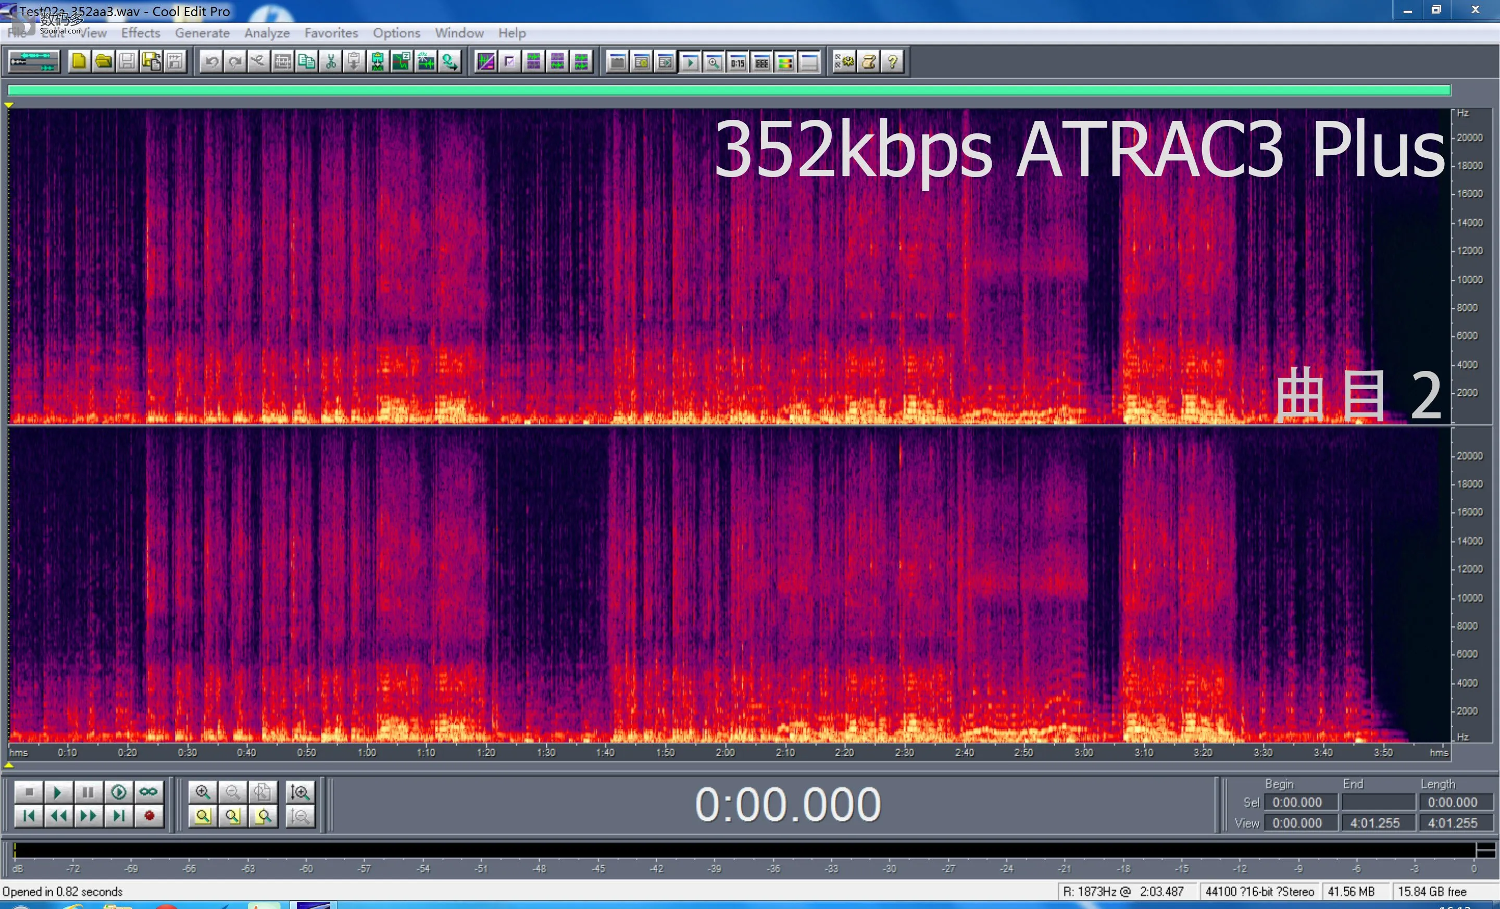Zoom to right edge of selection

[262, 816]
